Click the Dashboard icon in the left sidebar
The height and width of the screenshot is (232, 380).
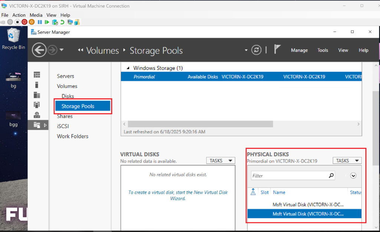pyautogui.click(x=37, y=75)
